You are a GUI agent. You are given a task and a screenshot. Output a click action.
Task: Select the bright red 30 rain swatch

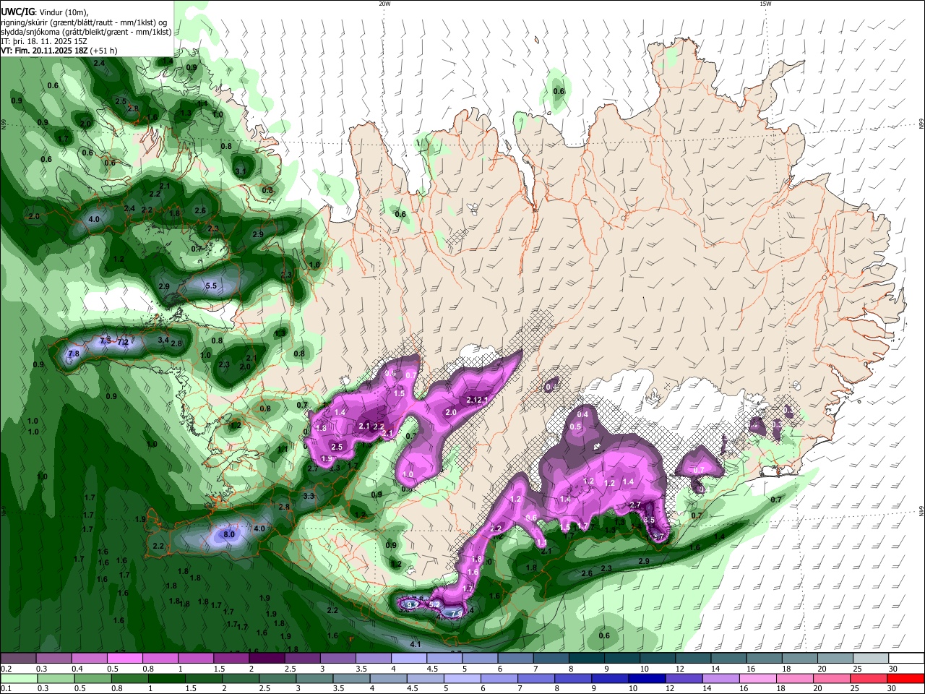(905, 678)
